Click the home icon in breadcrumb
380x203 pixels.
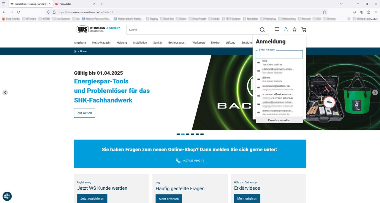[x=75, y=51]
